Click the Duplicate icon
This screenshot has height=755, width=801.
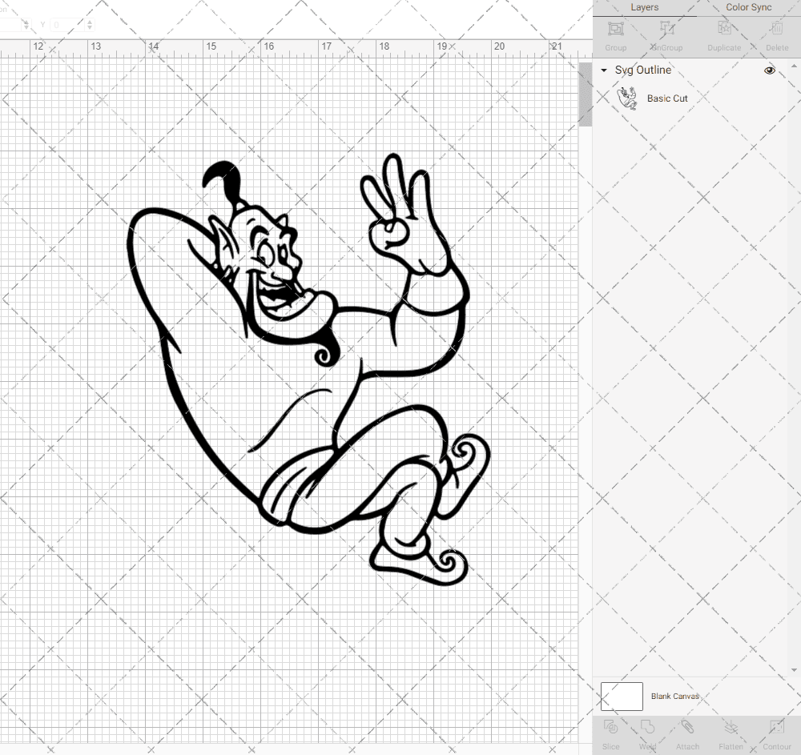pos(724,34)
